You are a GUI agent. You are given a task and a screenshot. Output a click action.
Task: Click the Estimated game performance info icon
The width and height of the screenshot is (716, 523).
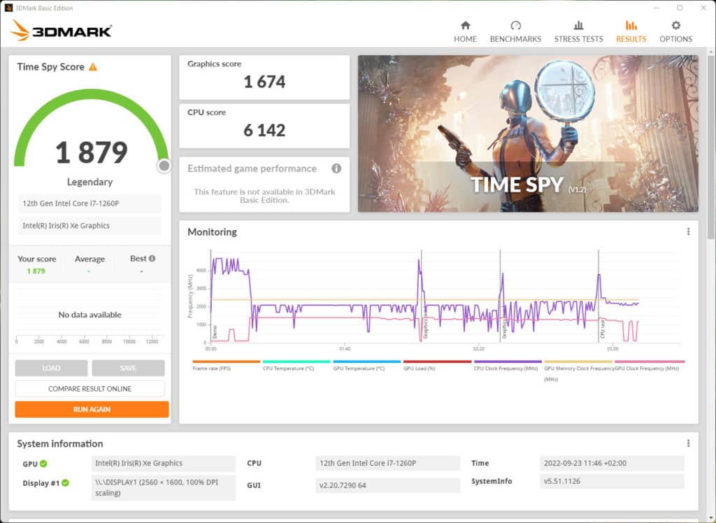pos(336,169)
